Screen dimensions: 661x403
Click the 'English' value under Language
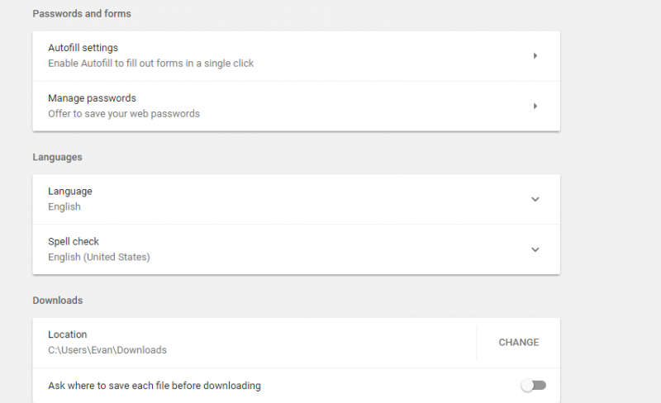point(64,206)
